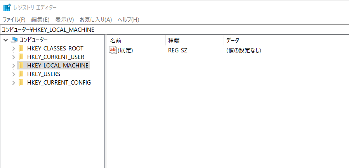Click the HKEY_LOCAL_MACHINE folder icon
The height and width of the screenshot is (168, 349).
pos(21,65)
